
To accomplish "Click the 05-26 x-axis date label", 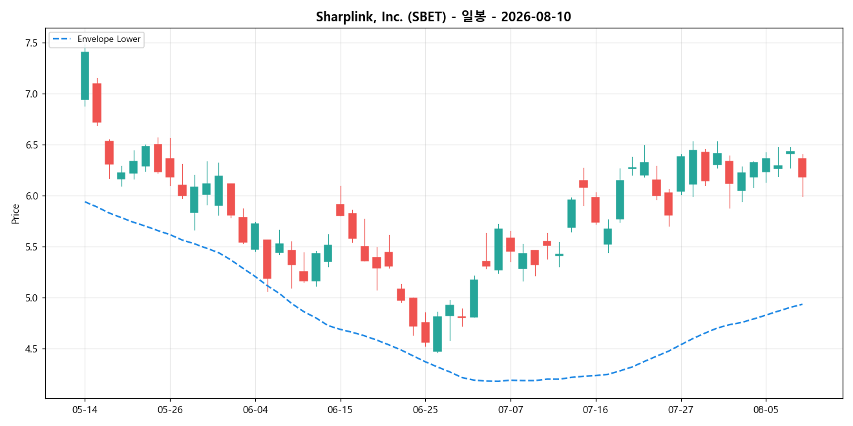I will click(170, 410).
